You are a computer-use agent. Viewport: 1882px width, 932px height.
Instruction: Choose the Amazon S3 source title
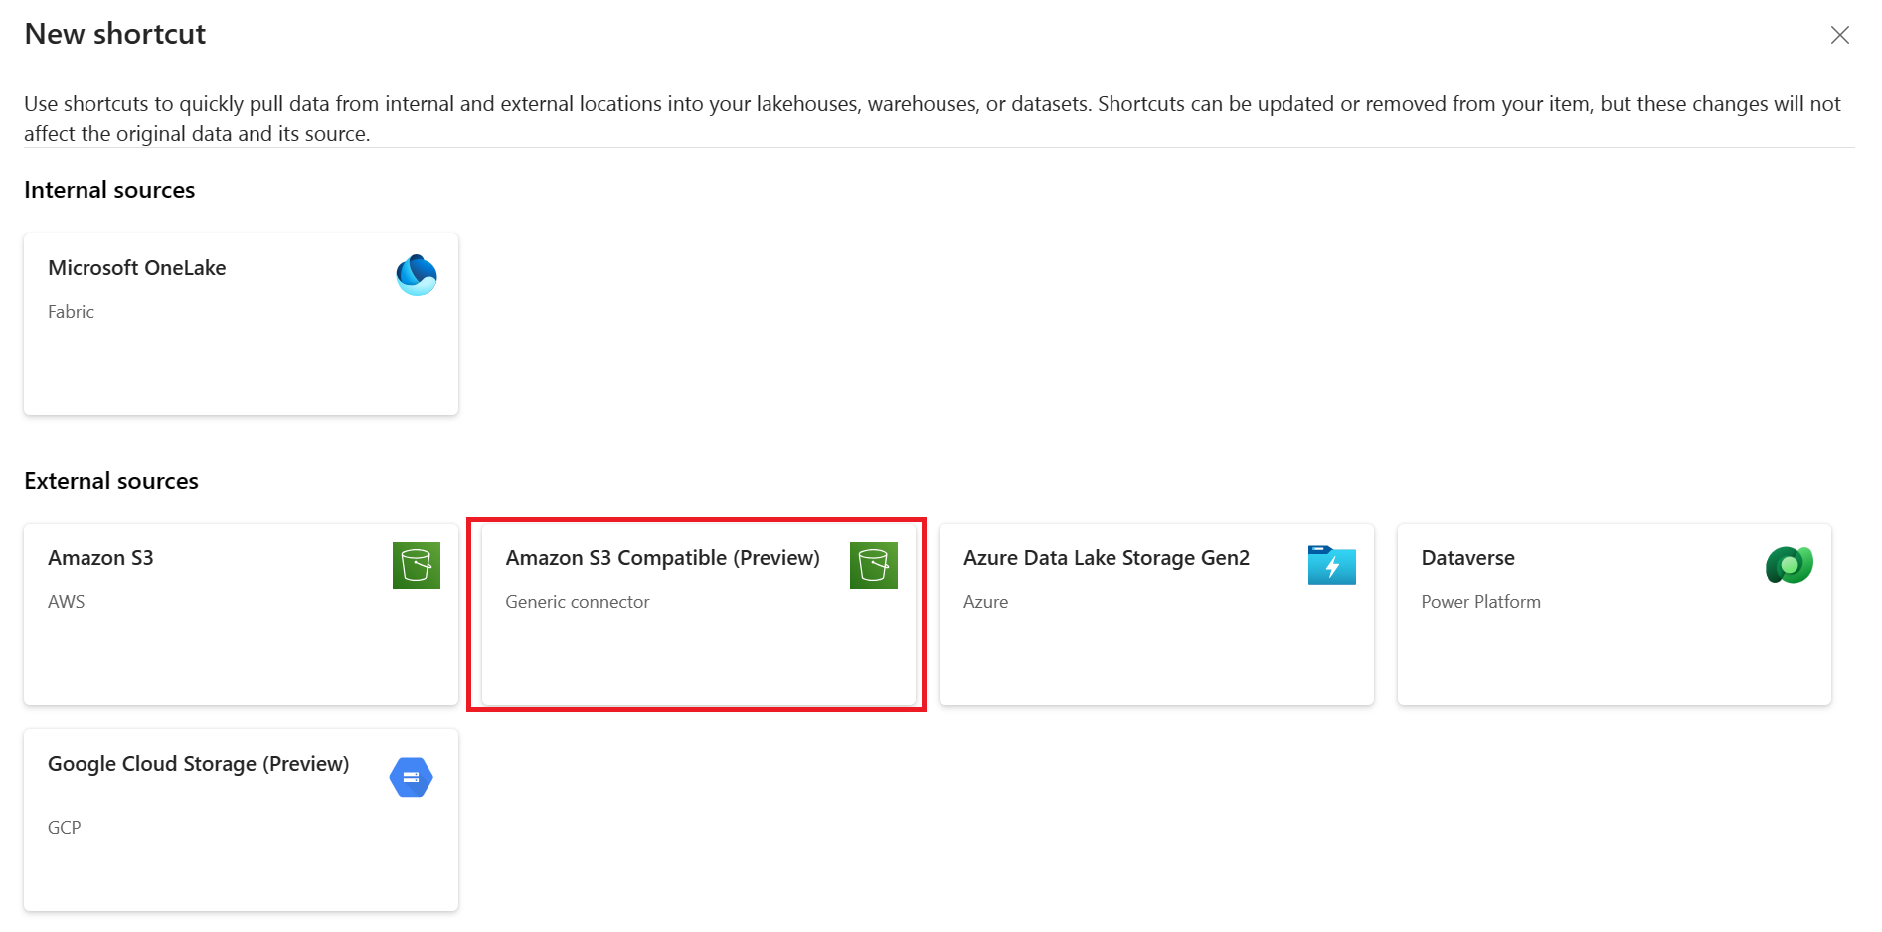coord(100,558)
